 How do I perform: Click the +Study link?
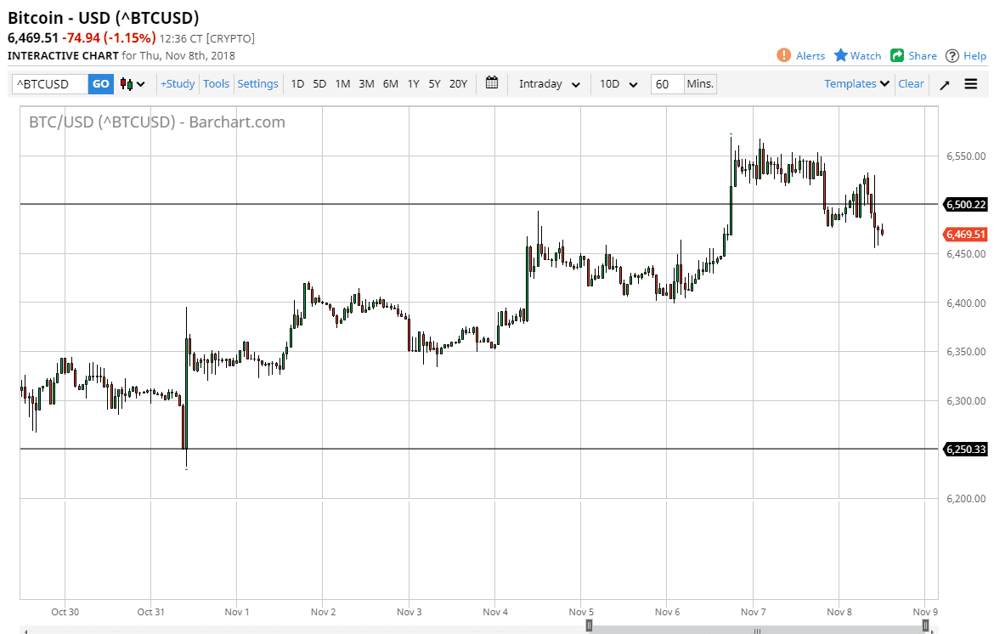click(x=178, y=83)
